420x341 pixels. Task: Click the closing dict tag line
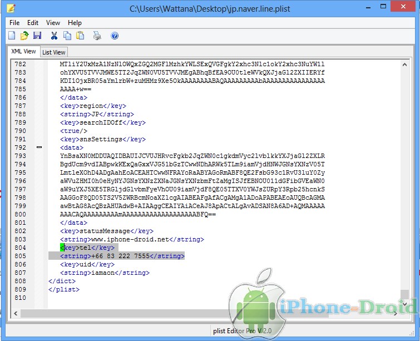point(62,281)
